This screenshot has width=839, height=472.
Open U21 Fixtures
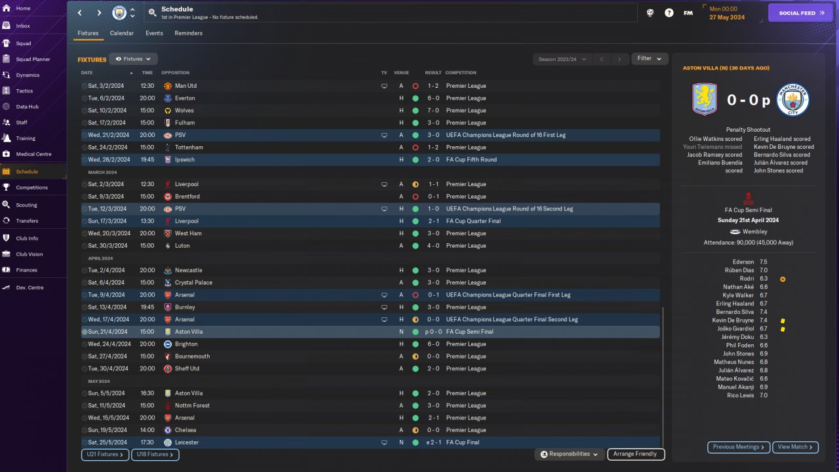[105, 454]
